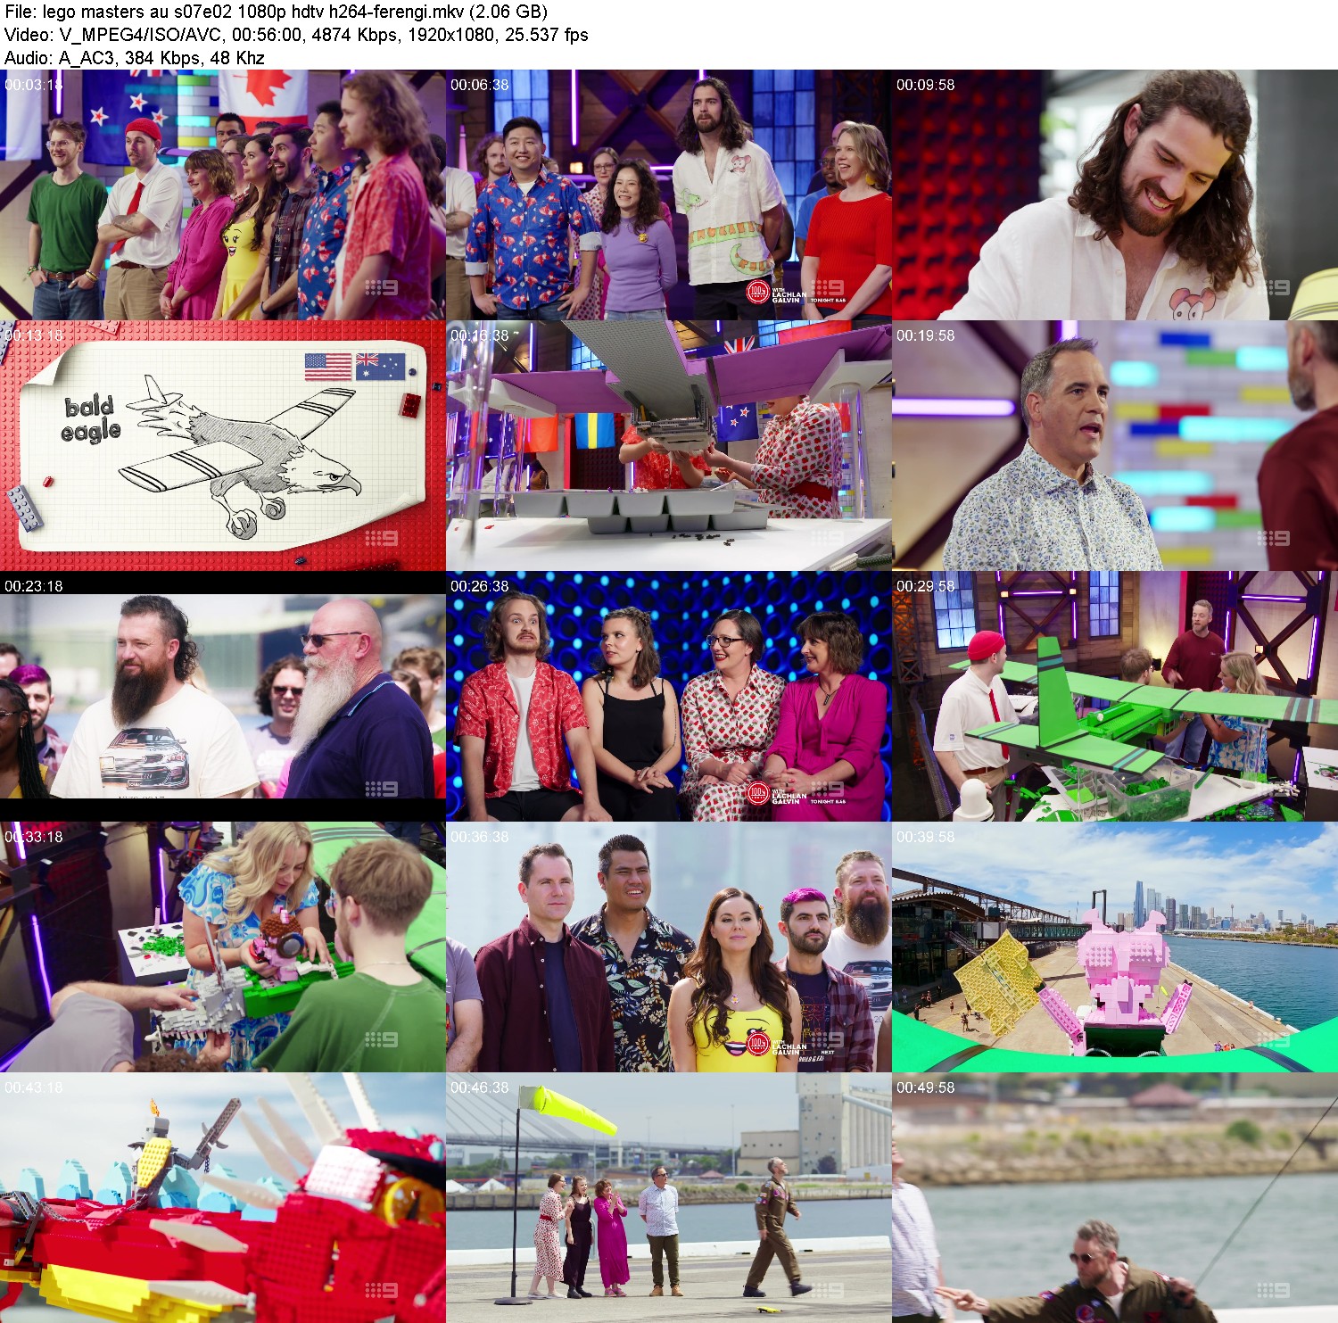Click the Audio info line
Image resolution: width=1338 pixels, height=1323 pixels.
(135, 58)
